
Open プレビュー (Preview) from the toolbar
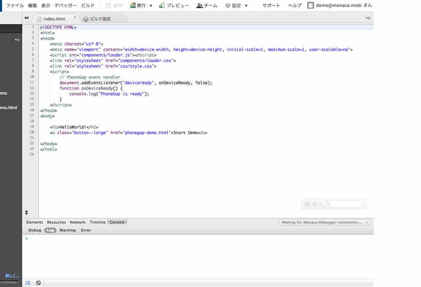(x=162, y=6)
